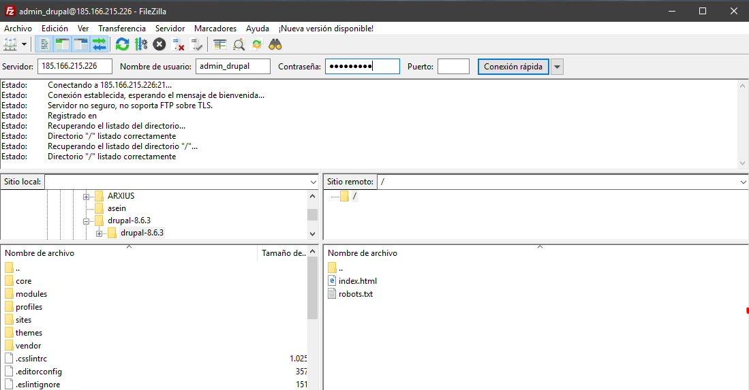
Task: Expand the ARXIUS folder node
Action: coord(86,197)
